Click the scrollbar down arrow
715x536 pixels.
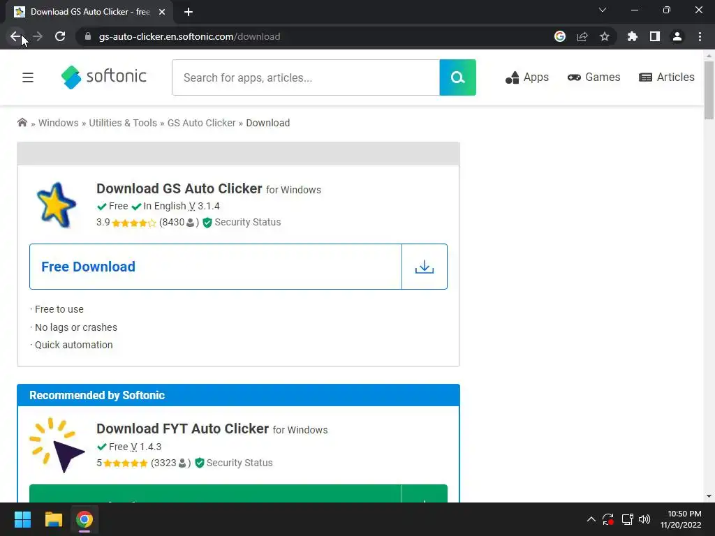(x=709, y=496)
